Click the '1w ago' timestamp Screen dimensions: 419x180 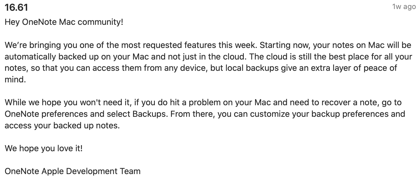pos(404,7)
